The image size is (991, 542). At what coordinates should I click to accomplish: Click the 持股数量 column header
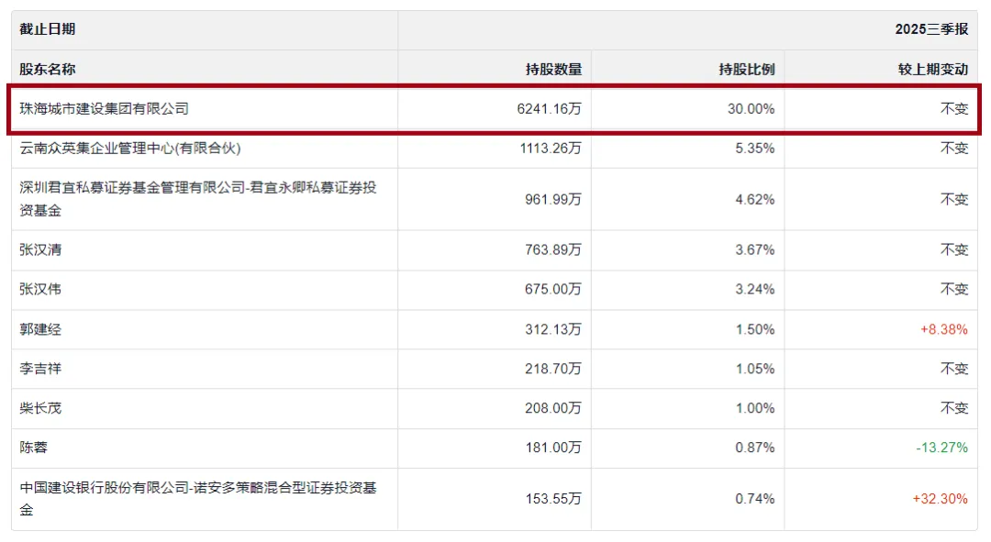tap(553, 69)
